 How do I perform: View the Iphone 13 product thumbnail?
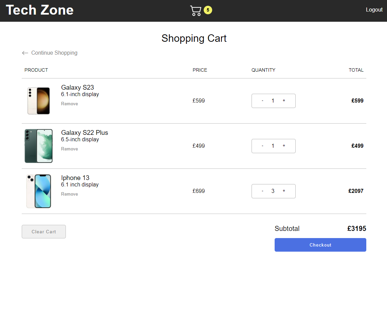pyautogui.click(x=38, y=191)
